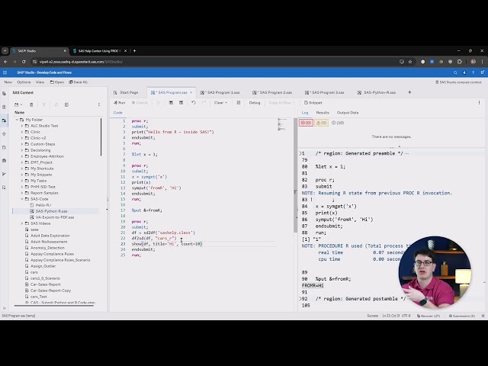Open the Options menu
This screenshot has width=488, height=366.
click(x=24, y=82)
